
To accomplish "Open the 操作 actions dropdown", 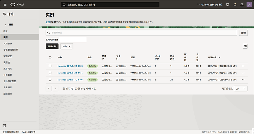I will pos(67,46).
